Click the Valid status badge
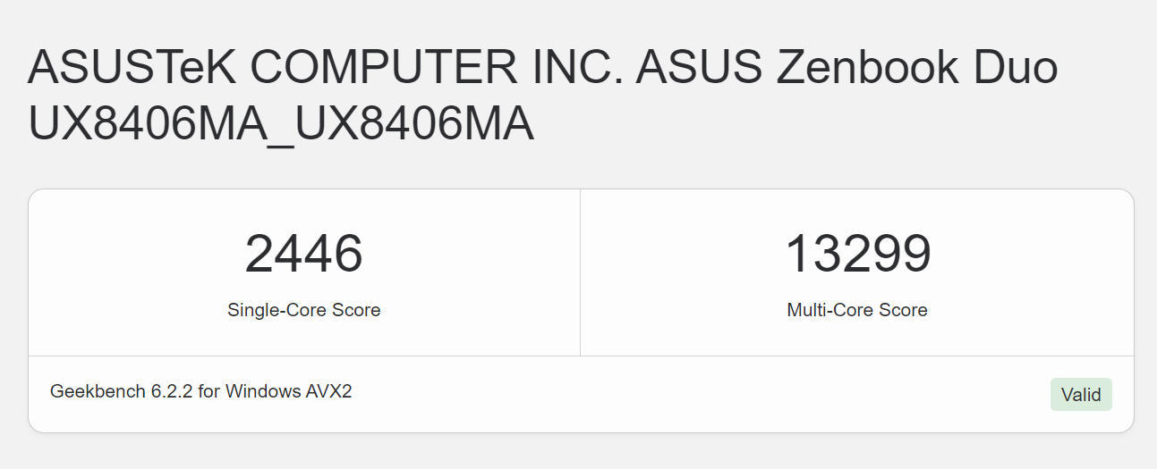 tap(1081, 395)
